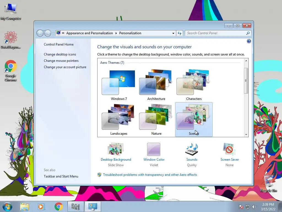
Task: Open Chrome from the taskbar
Action: (x=58, y=206)
